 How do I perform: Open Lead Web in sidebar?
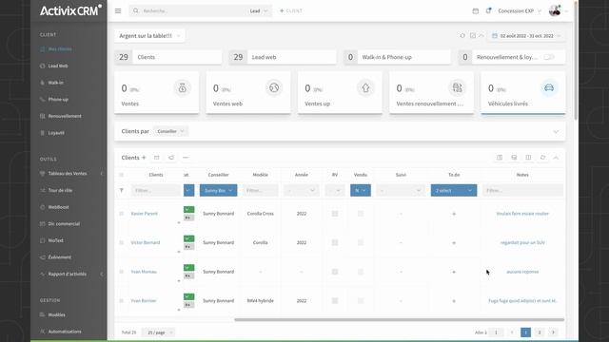pyautogui.click(x=58, y=66)
